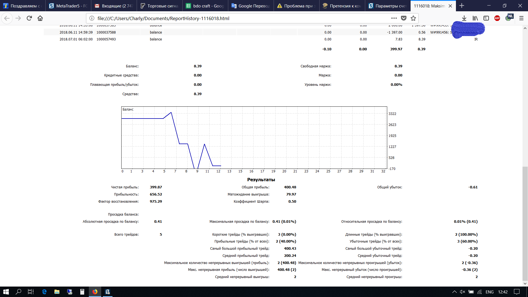Image resolution: width=528 pixels, height=297 pixels.
Task: Select Уровень маржи value 0.00%
Action: point(397,84)
